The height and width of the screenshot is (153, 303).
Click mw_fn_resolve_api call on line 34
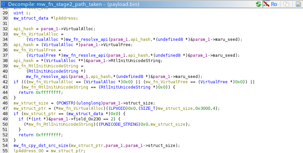(x=87, y=39)
